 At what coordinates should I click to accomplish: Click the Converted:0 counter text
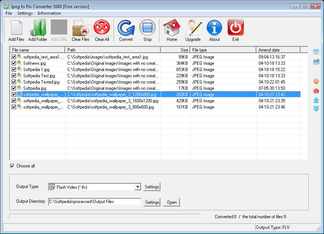[225, 217]
